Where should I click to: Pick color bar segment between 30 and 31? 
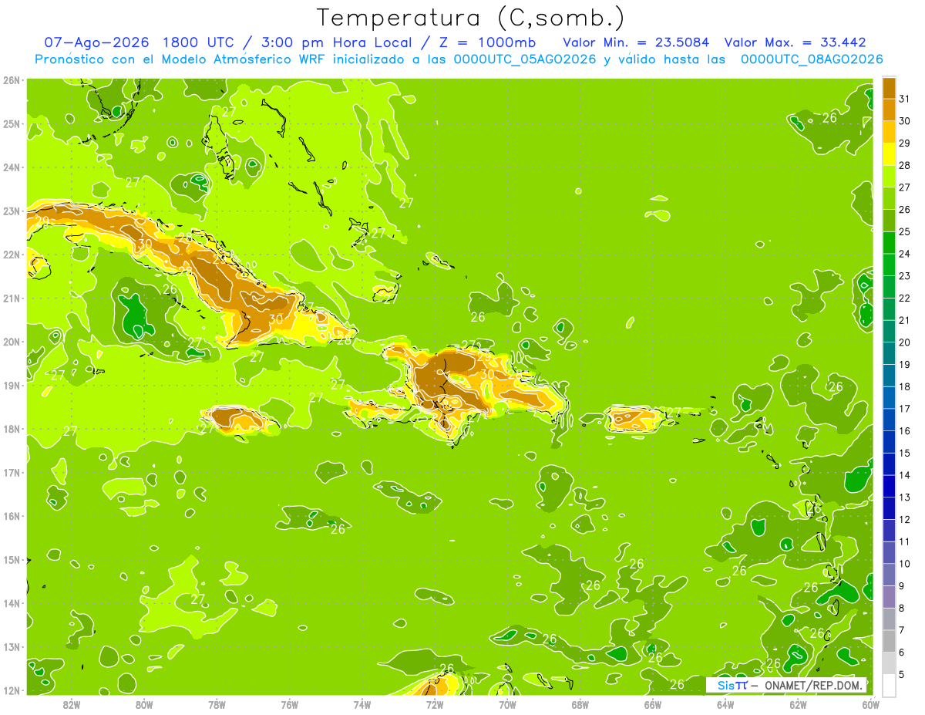890,110
